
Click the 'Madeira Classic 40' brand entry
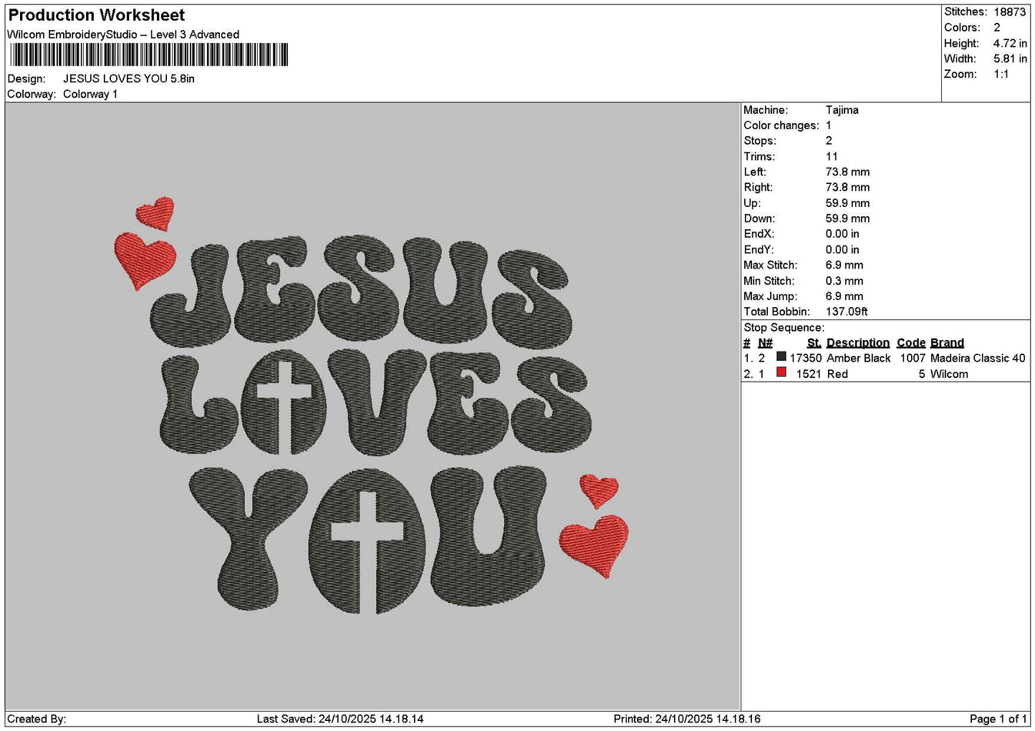click(978, 359)
